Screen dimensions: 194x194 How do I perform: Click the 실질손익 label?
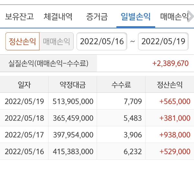tap(48, 63)
